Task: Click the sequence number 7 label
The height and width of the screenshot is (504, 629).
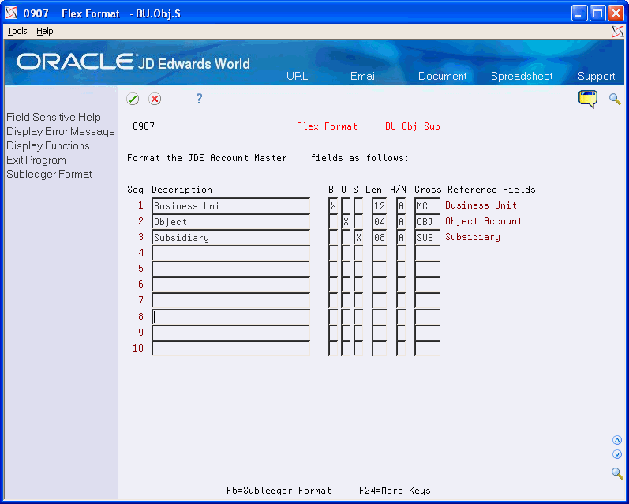Action: point(140,300)
